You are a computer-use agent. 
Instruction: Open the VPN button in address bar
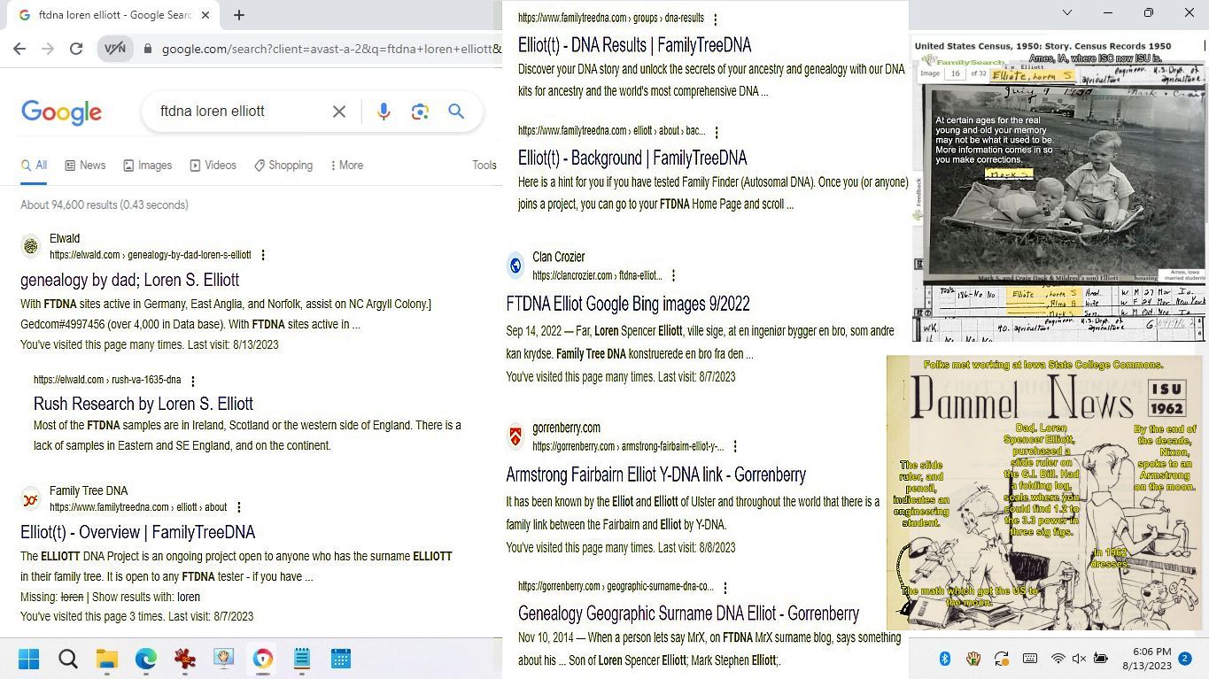point(115,50)
